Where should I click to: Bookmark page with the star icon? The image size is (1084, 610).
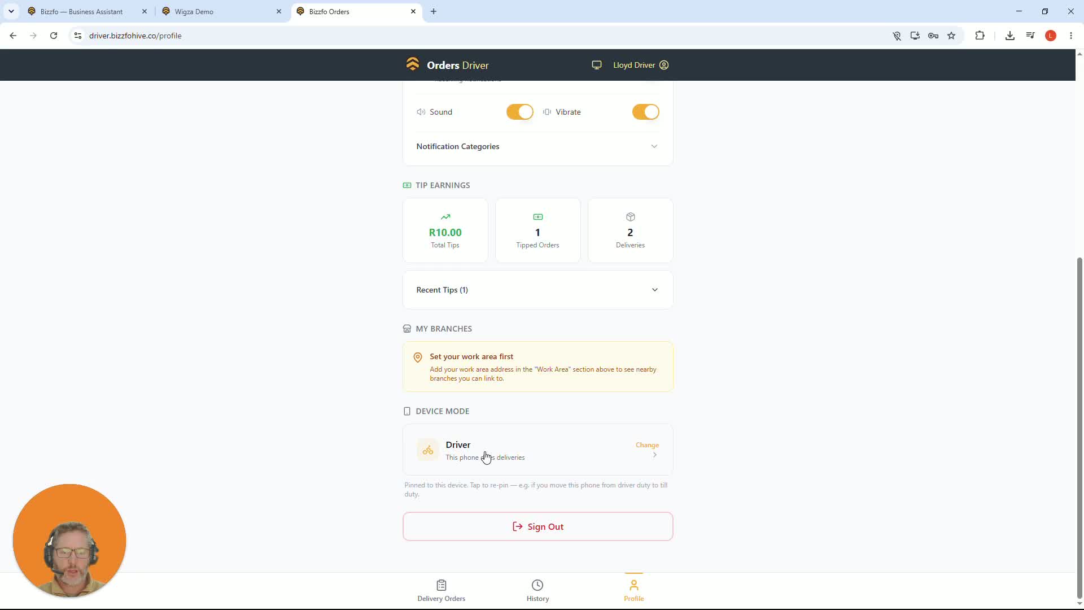951,36
